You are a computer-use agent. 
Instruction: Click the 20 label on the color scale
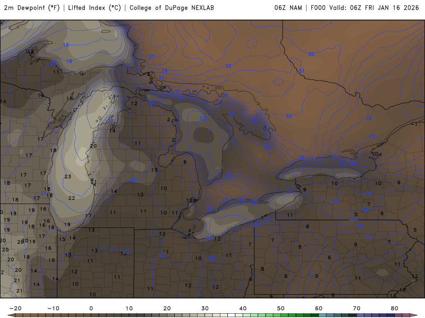pyautogui.click(x=167, y=308)
